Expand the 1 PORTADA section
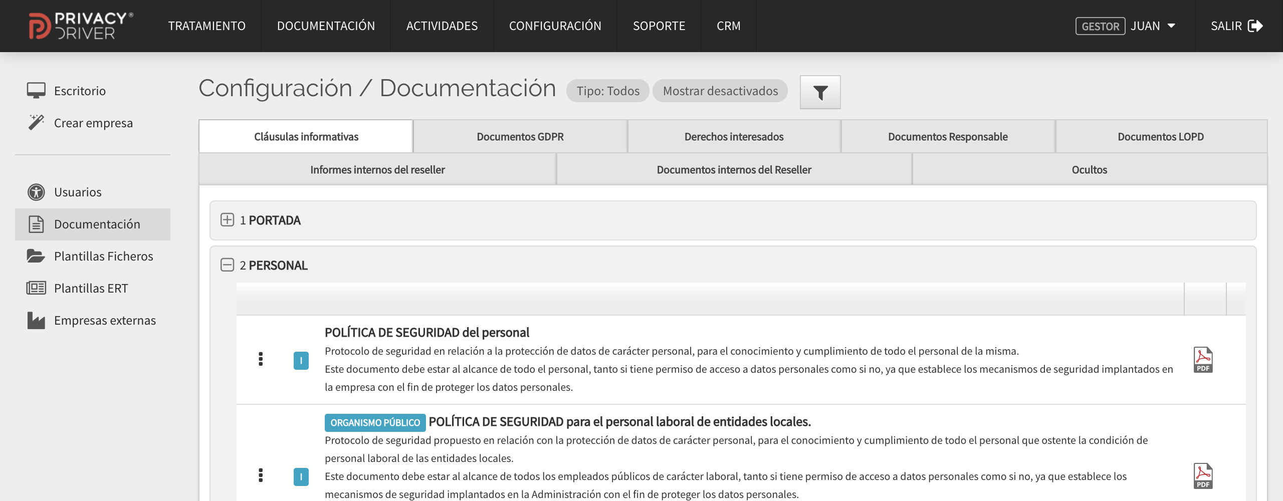 pos(228,220)
